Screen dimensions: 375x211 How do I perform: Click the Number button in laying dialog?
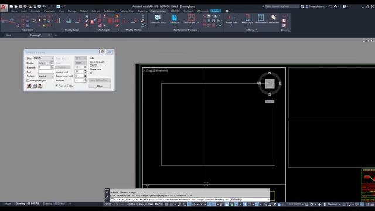[63, 67]
